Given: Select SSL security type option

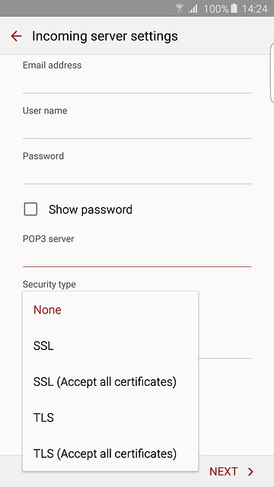Looking at the screenshot, I should [x=110, y=345].
